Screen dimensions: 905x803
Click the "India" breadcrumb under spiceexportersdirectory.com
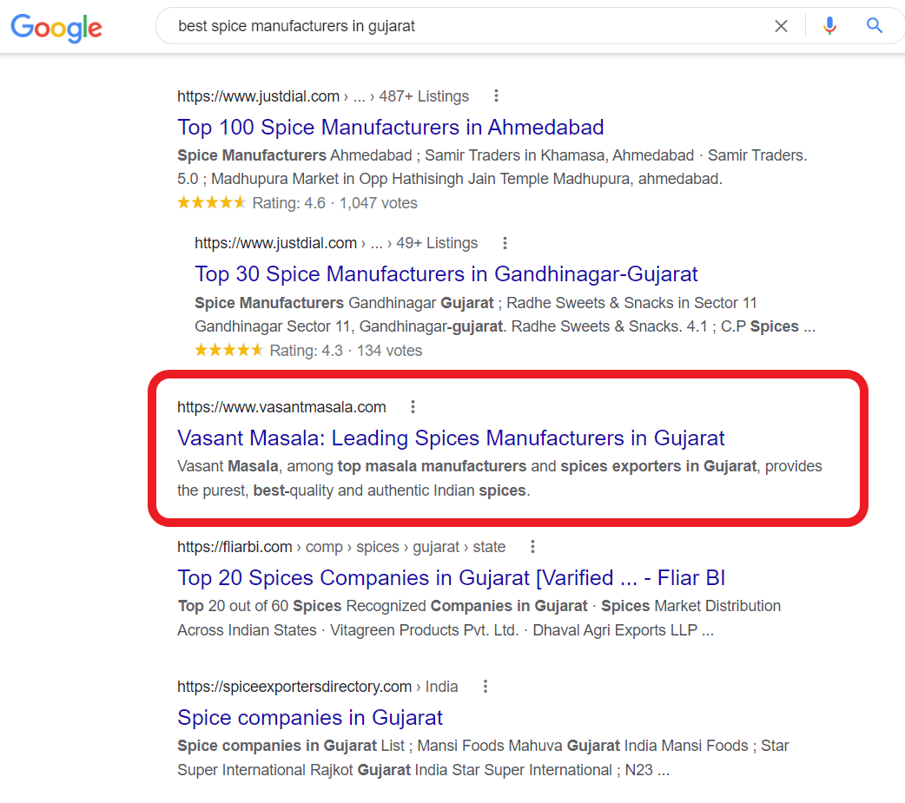pyautogui.click(x=441, y=686)
